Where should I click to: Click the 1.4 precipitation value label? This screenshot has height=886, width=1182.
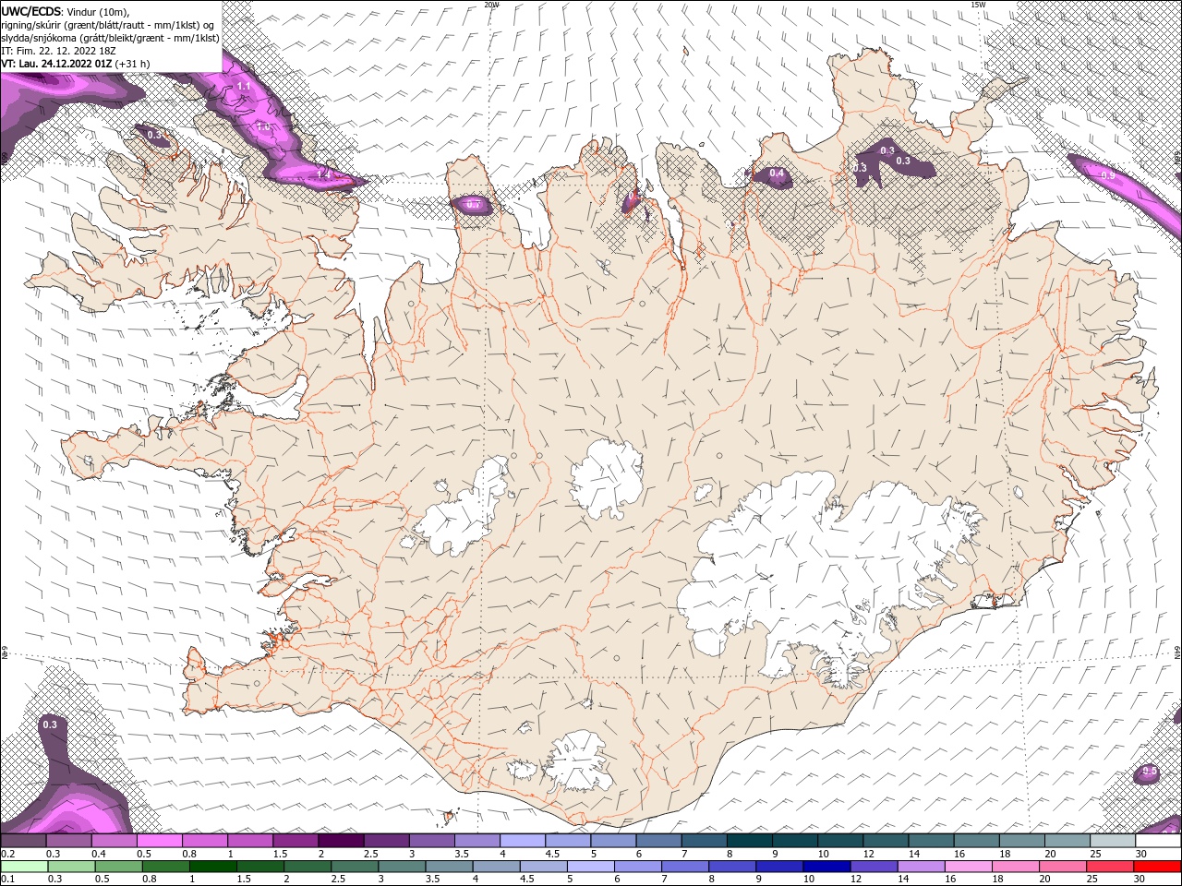(x=324, y=174)
